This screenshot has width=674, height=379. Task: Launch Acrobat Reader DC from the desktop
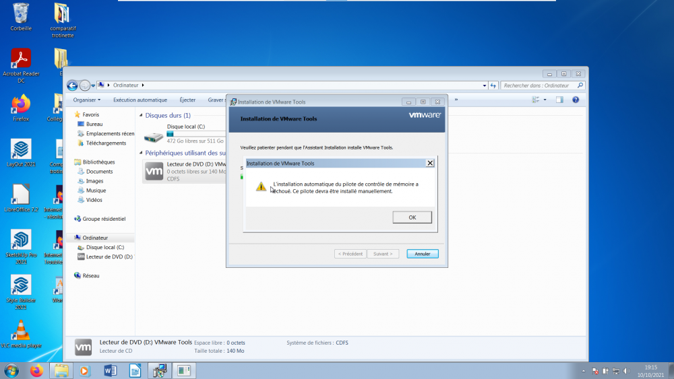[x=21, y=66]
